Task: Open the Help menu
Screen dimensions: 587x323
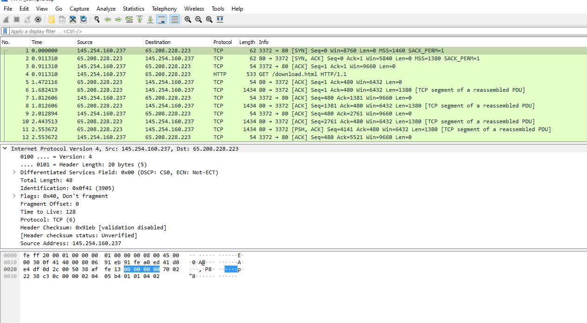Action: click(x=237, y=9)
